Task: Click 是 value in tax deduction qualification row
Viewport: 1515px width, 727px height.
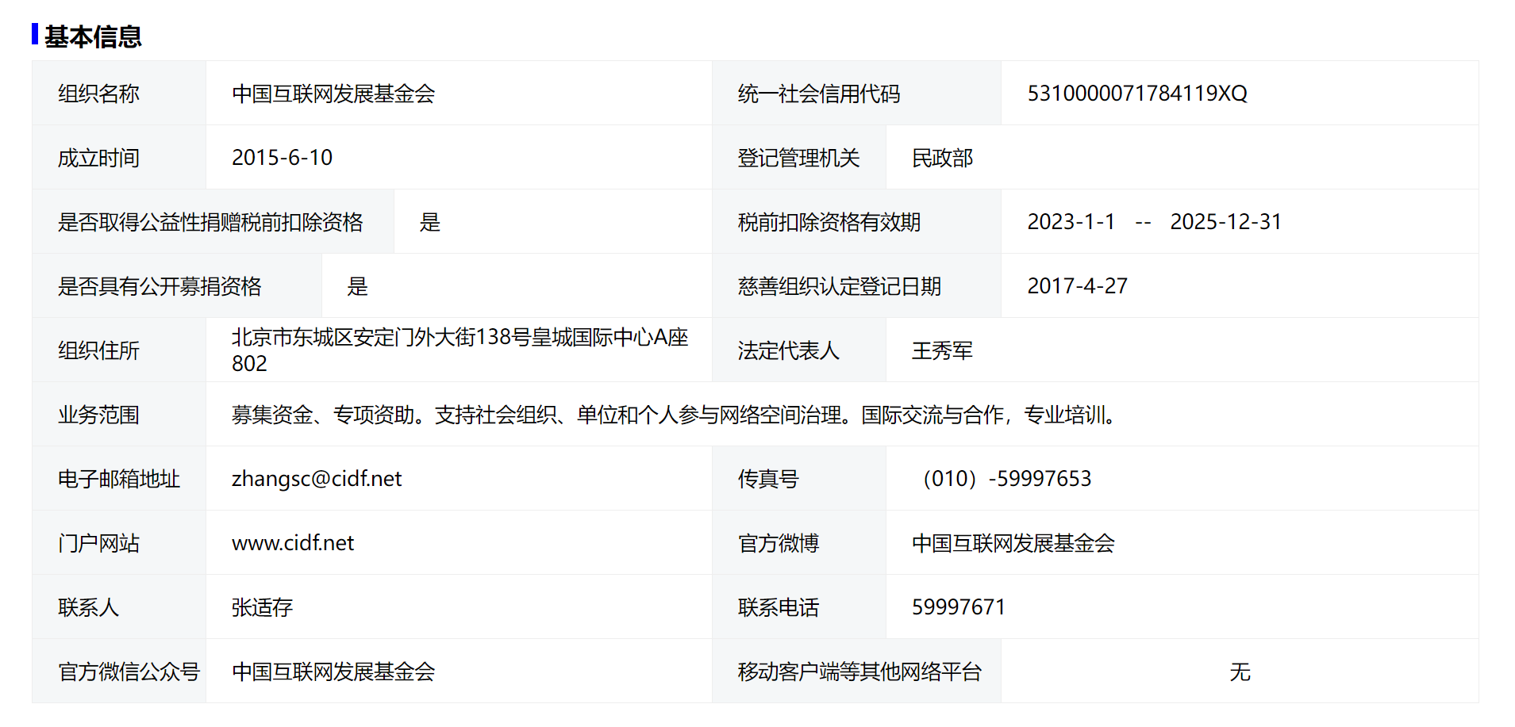Action: click(x=430, y=222)
